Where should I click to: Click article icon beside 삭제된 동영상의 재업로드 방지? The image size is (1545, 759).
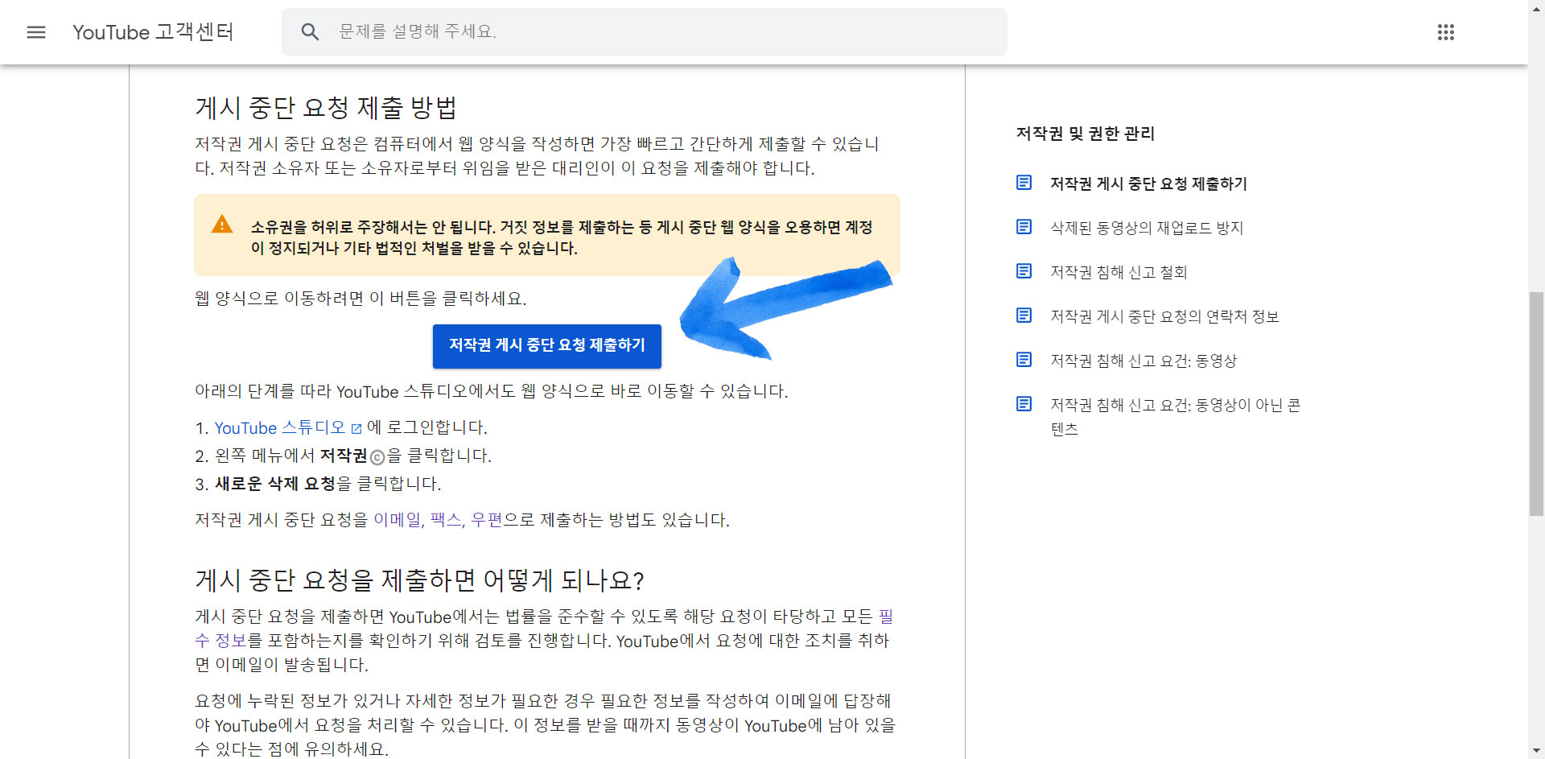(1024, 227)
